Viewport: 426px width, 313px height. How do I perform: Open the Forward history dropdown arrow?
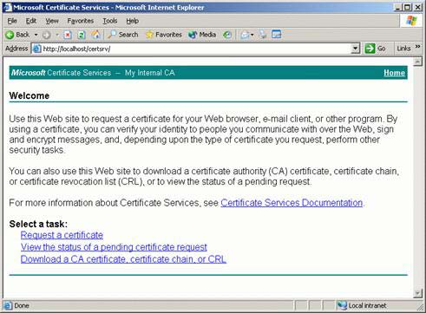(57, 35)
